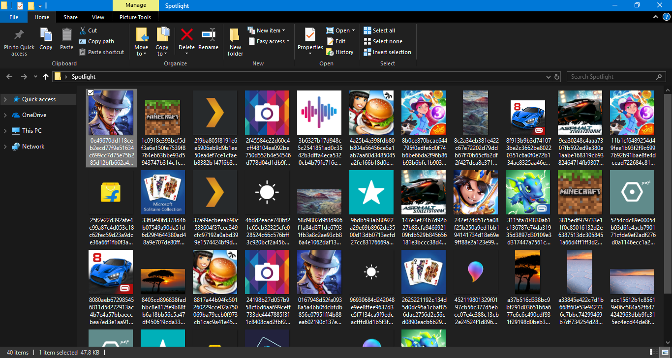
Task: Go up one folder level arrow
Action: point(46,77)
